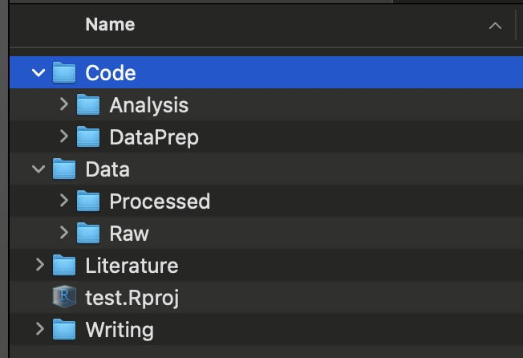Image resolution: width=523 pixels, height=358 pixels.
Task: Click the Processed folder icon
Action: coord(88,201)
